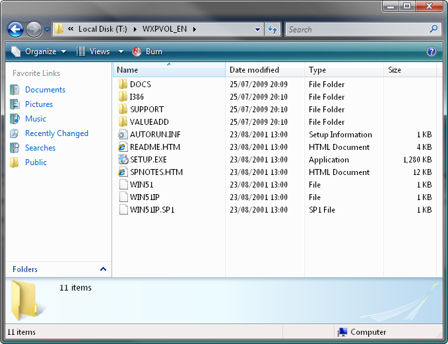
Task: Select the README.HTM file icon
Action: point(123,147)
